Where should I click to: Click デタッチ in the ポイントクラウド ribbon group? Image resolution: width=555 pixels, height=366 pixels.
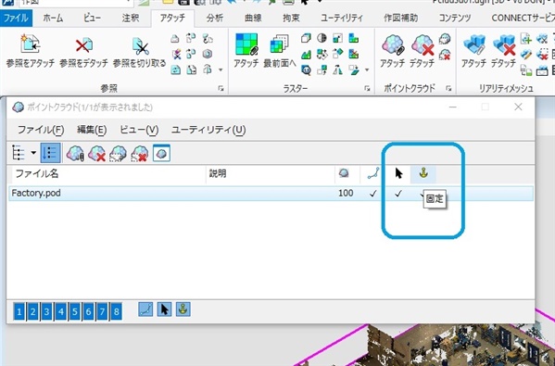click(422, 50)
